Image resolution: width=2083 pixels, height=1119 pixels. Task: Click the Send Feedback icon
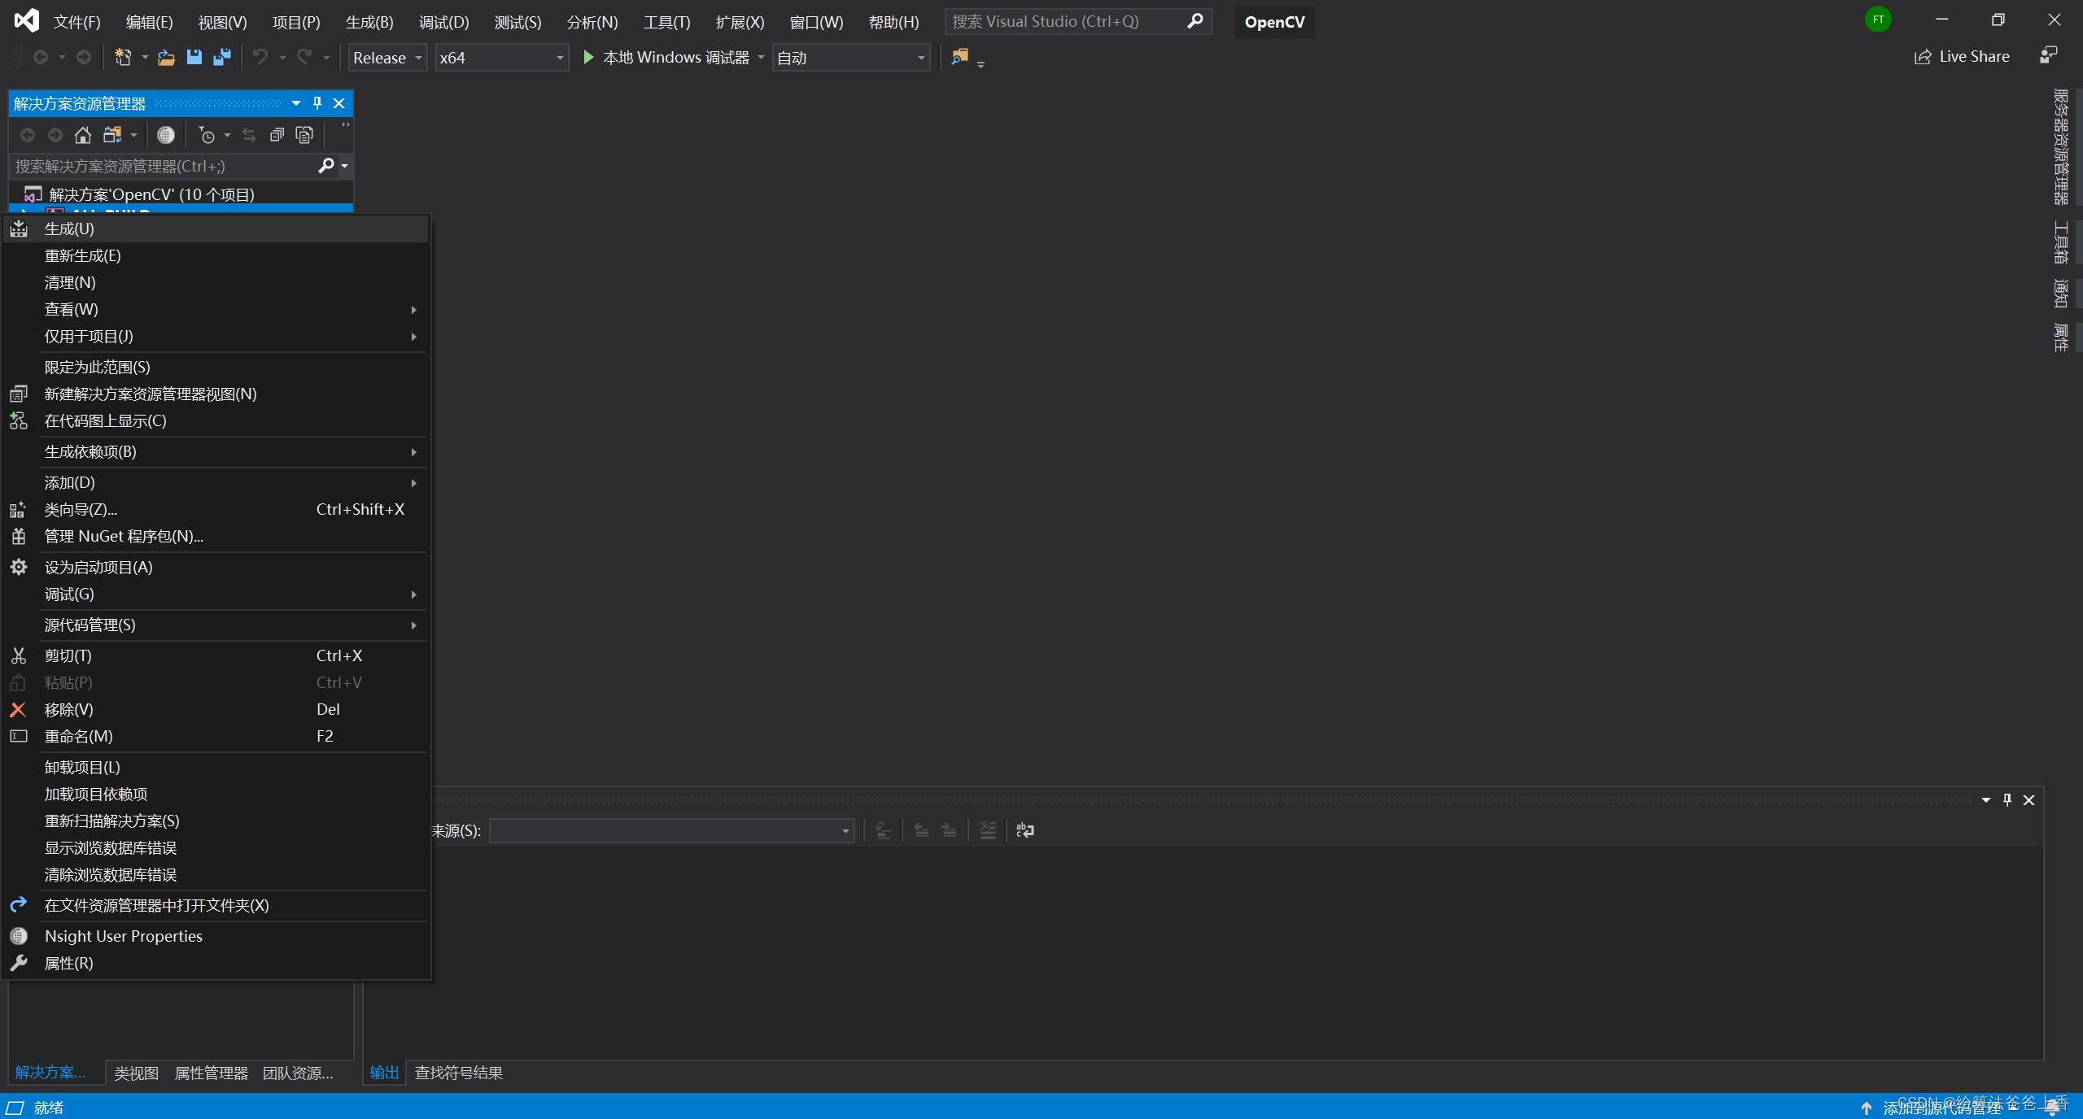2049,55
